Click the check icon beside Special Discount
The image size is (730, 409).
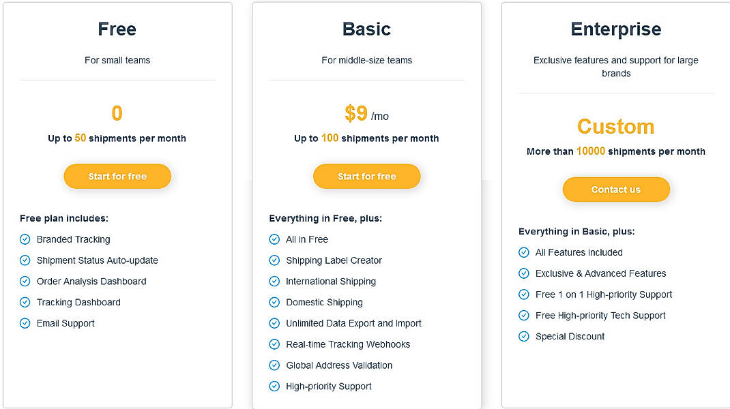[x=524, y=336]
